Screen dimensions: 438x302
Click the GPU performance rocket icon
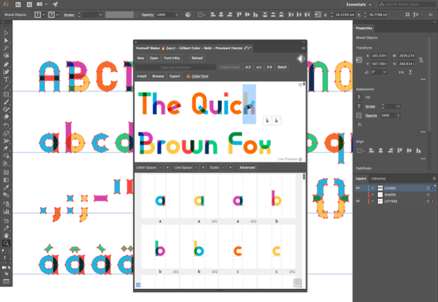click(x=55, y=4)
